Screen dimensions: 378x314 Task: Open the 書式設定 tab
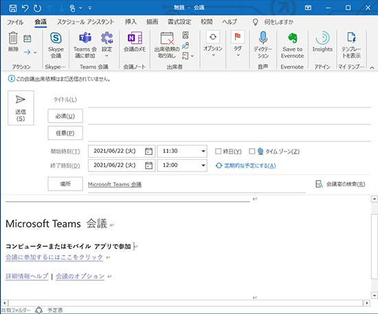(x=179, y=22)
